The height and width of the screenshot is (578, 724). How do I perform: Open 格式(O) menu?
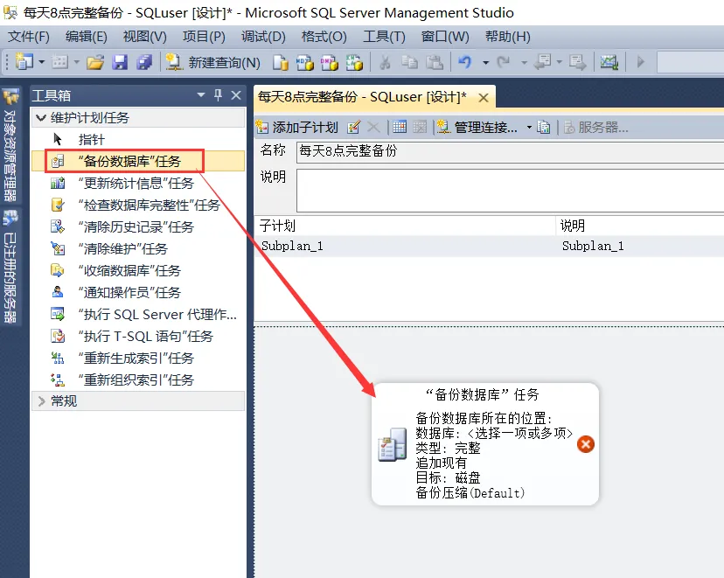pos(324,37)
